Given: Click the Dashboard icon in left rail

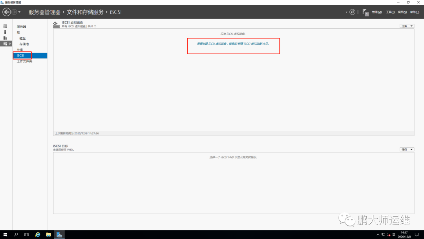Looking at the screenshot, I should pos(5,26).
